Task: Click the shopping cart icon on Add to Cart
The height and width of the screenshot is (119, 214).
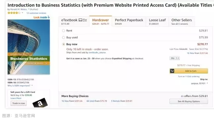Action: [172, 71]
